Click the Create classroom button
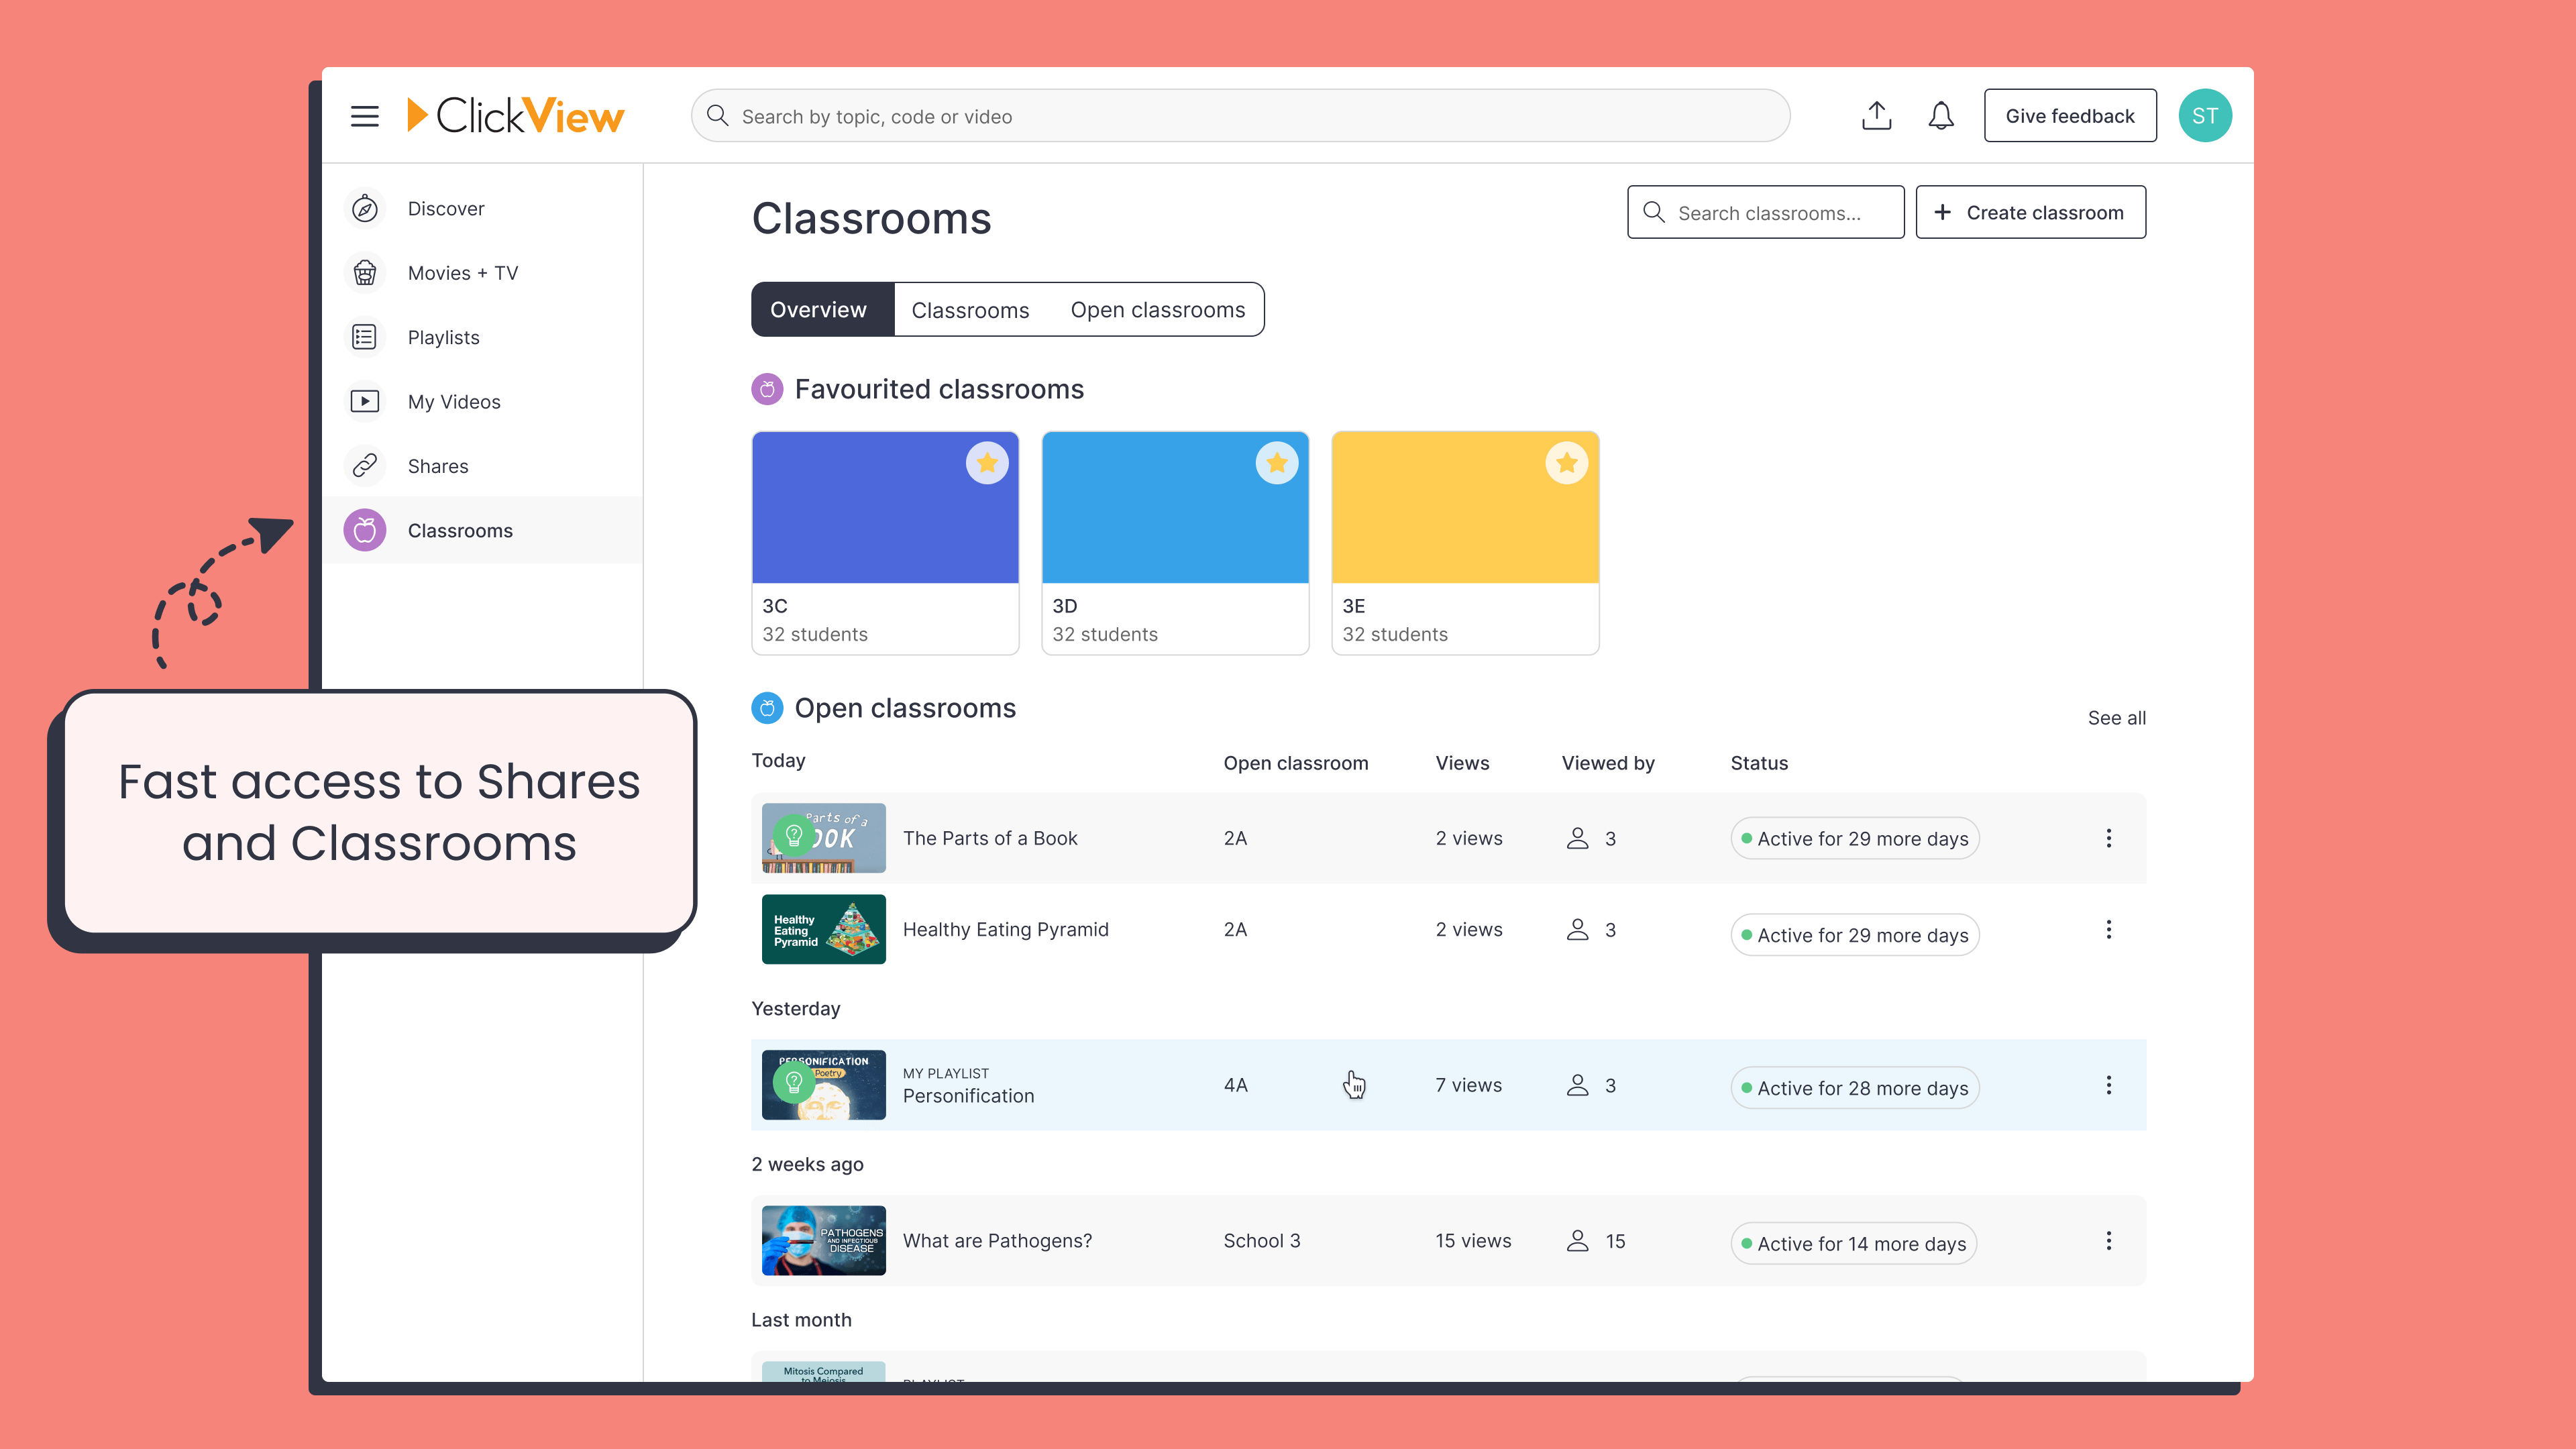The height and width of the screenshot is (1449, 2576). tap(2030, 212)
